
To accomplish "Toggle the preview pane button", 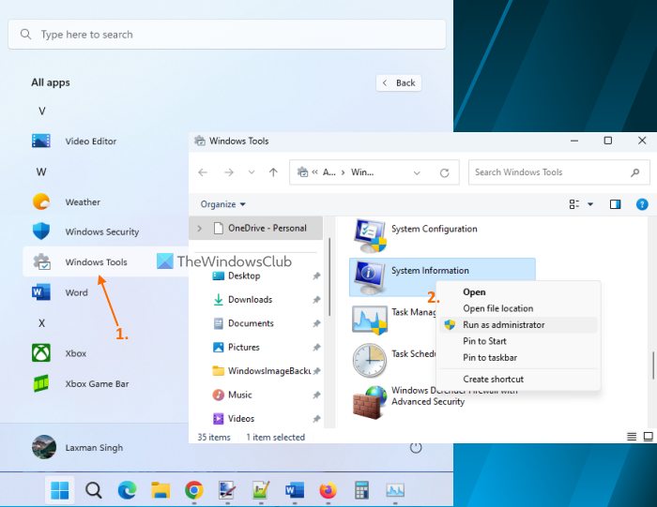I will (x=616, y=203).
